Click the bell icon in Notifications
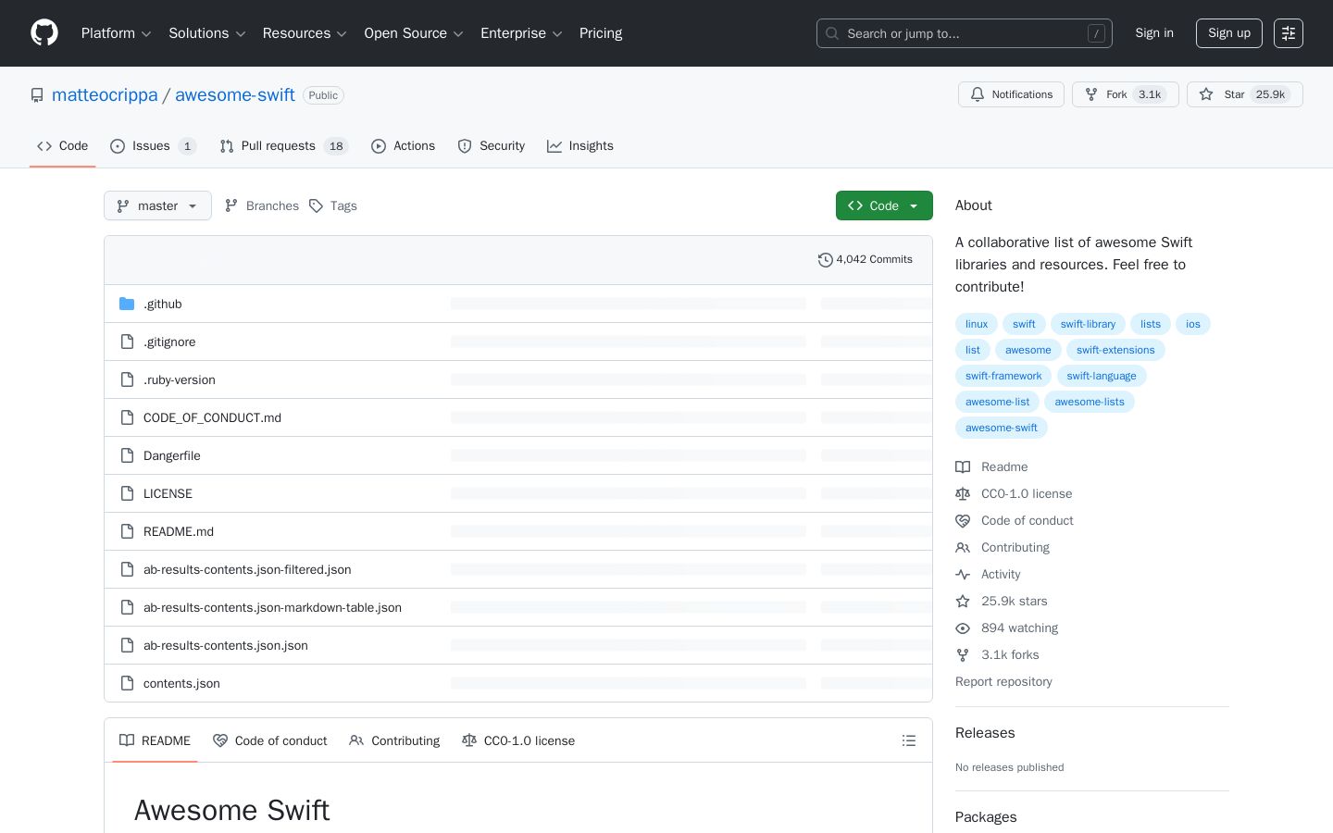 (x=978, y=94)
